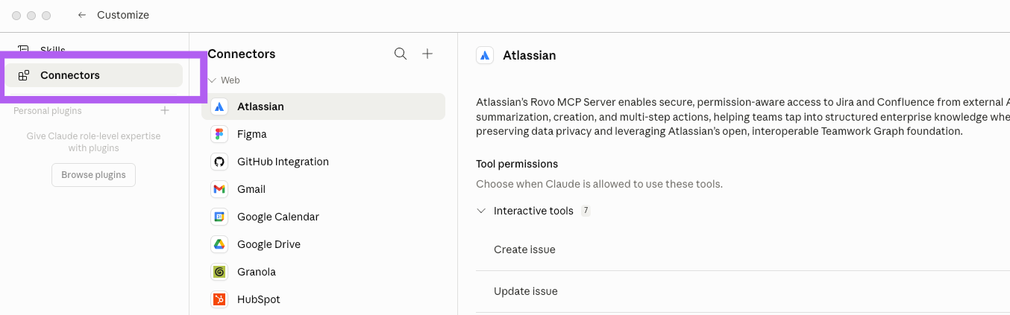Screen dimensions: 1010x315
Task: Open the Update issue tool permission
Action: point(525,291)
